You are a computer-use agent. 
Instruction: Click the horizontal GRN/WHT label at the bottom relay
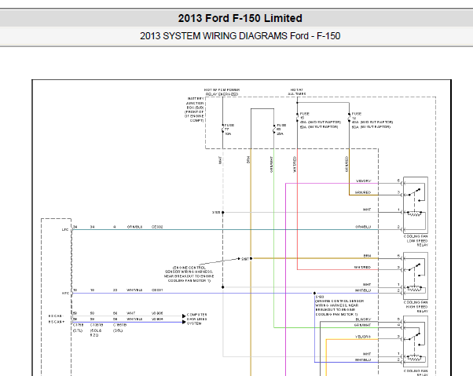[362, 325]
